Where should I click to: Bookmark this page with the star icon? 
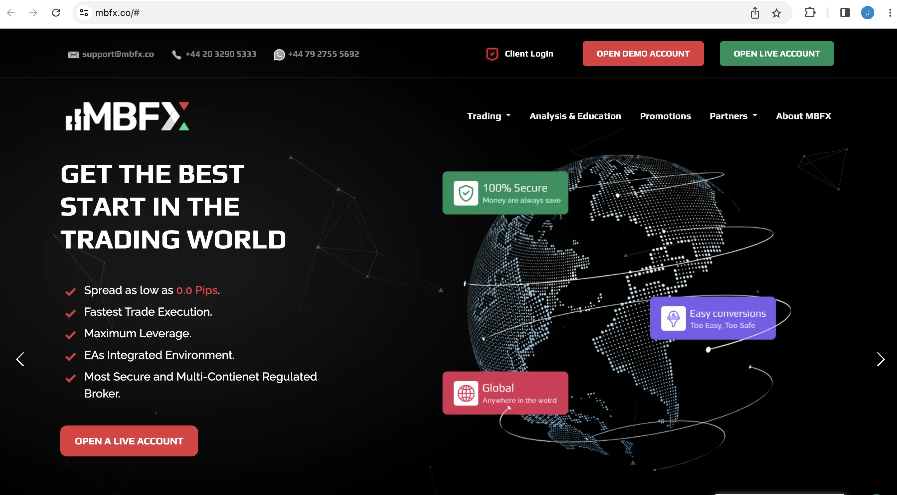(x=776, y=13)
